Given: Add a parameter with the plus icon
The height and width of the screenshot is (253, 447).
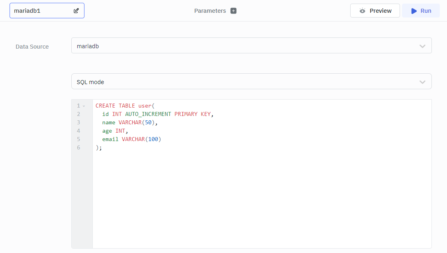Looking at the screenshot, I should pos(233,11).
